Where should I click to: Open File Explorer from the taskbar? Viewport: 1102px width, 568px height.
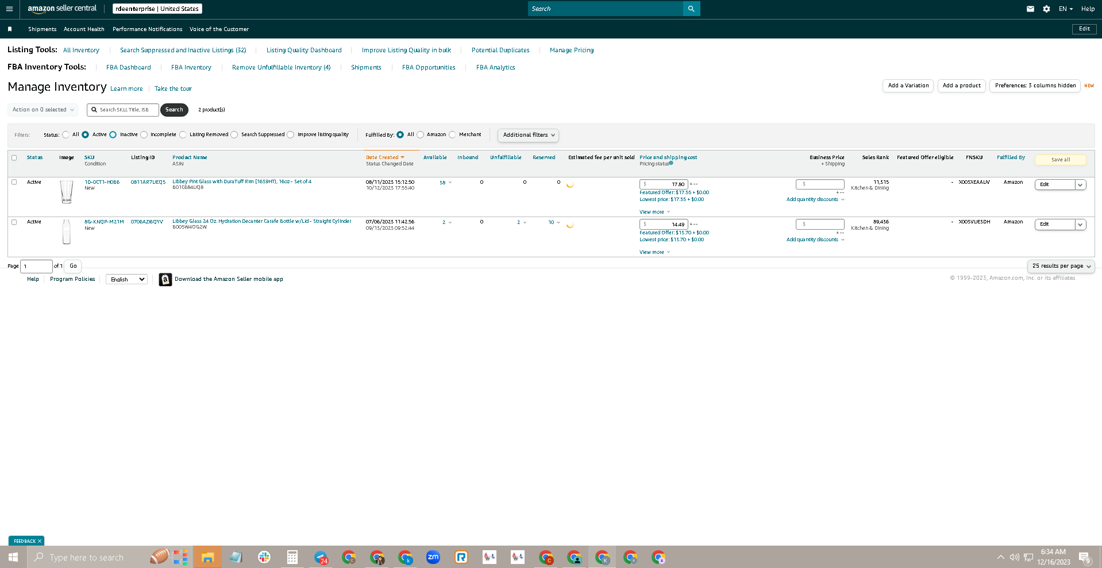pos(207,557)
